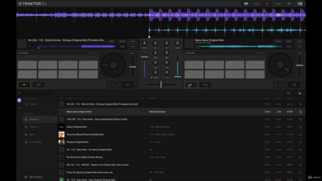Image resolution: width=322 pixels, height=181 pixels.
Task: Trigger hotcue pad 1 on left deck
Action: pyautogui.click(x=27, y=65)
